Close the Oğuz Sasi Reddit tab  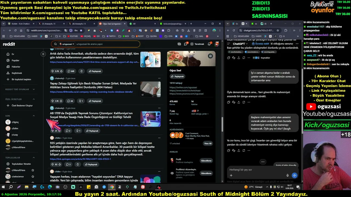click(124, 24)
